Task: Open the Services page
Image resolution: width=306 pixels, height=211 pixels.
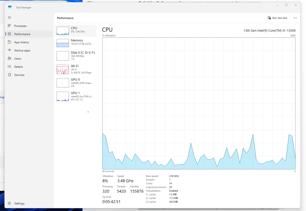Action: click(x=29, y=75)
